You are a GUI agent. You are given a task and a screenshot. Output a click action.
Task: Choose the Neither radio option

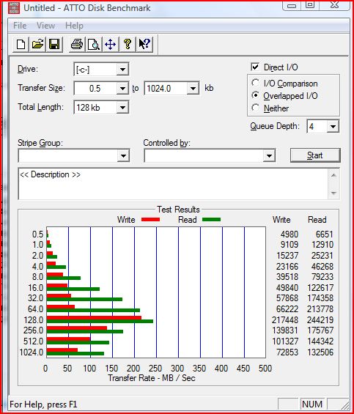[256, 108]
